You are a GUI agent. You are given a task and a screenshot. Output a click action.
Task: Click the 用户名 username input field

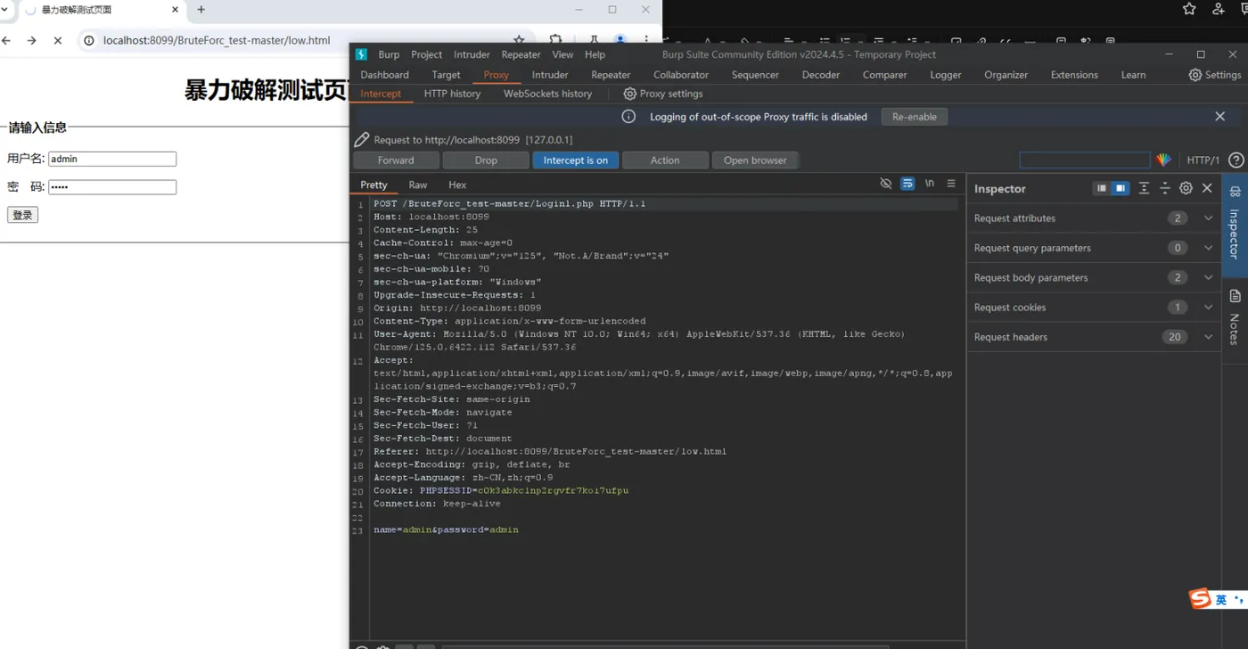pos(112,159)
